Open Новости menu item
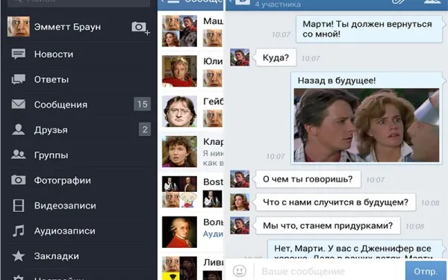Screen dimensions: 448x280 (x=79, y=55)
